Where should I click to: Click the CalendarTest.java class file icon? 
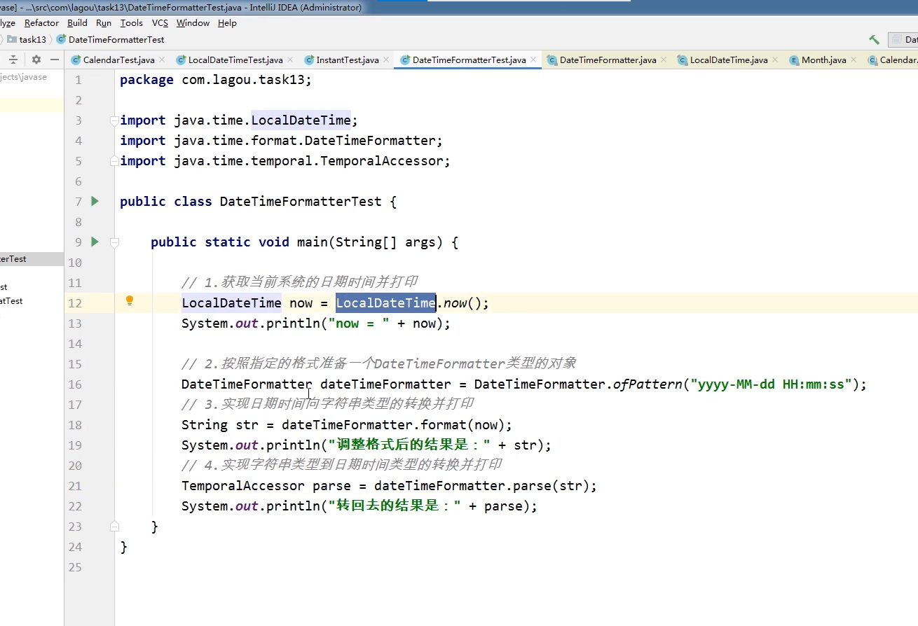pos(76,60)
